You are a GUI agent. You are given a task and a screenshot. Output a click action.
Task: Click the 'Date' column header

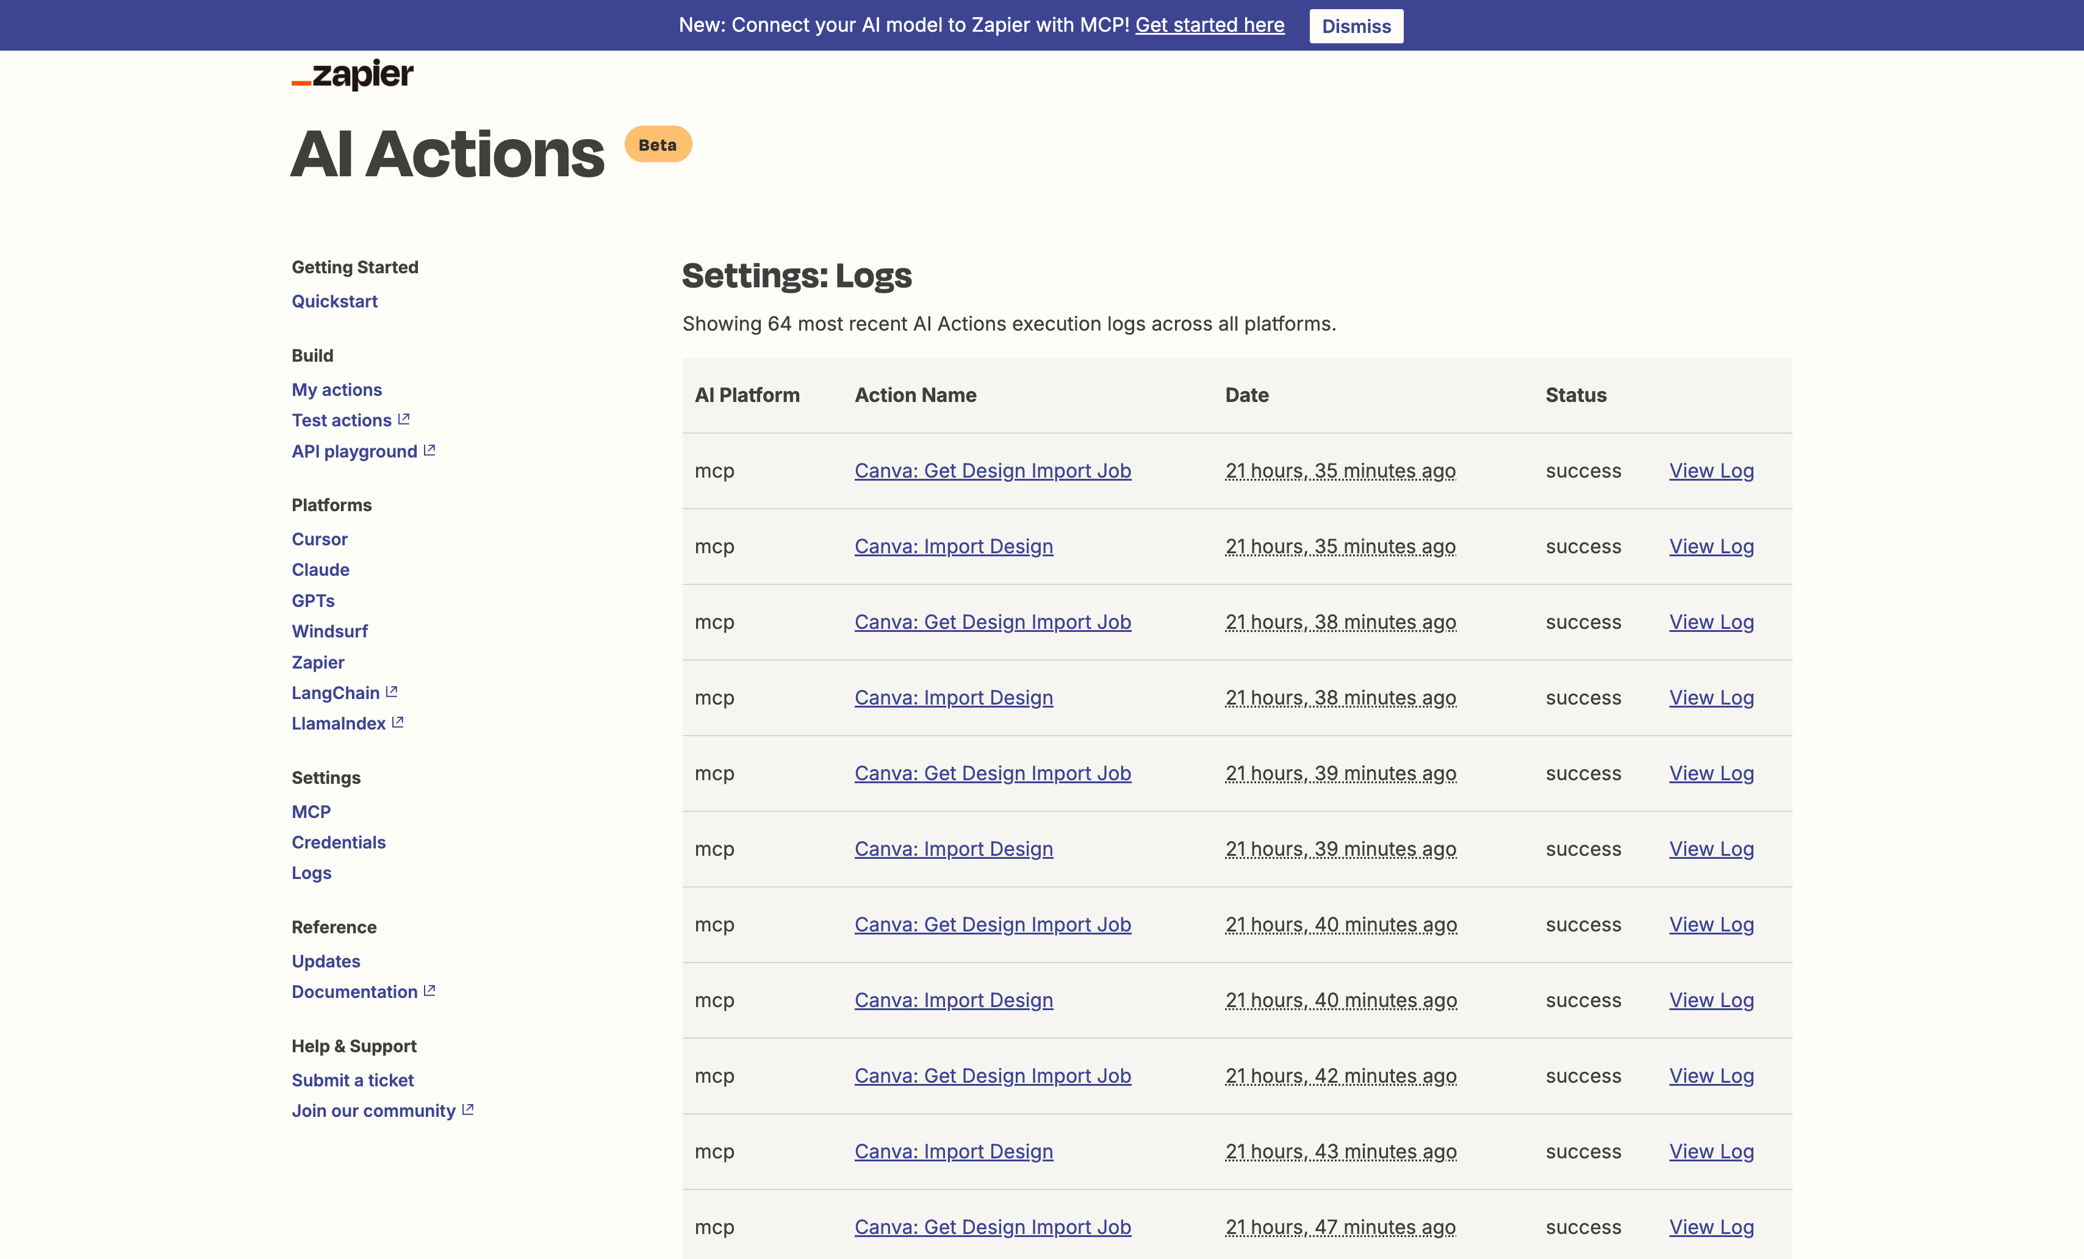pos(1247,395)
